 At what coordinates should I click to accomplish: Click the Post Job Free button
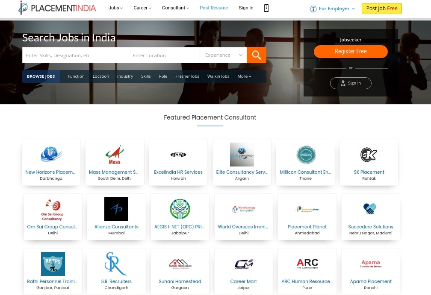[x=381, y=8]
